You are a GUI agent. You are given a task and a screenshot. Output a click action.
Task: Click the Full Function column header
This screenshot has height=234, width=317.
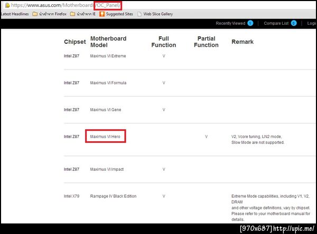pos(164,42)
